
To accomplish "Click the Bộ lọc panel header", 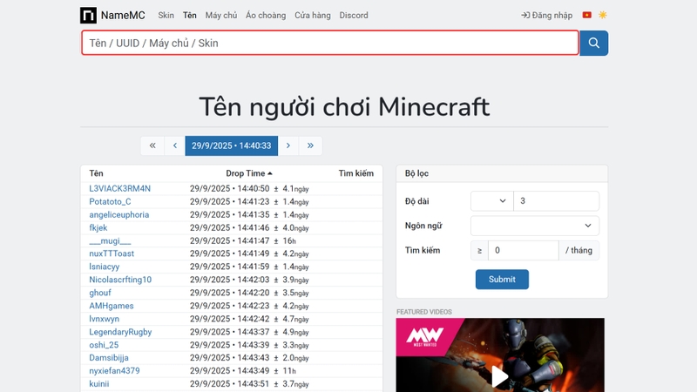I will (502, 173).
